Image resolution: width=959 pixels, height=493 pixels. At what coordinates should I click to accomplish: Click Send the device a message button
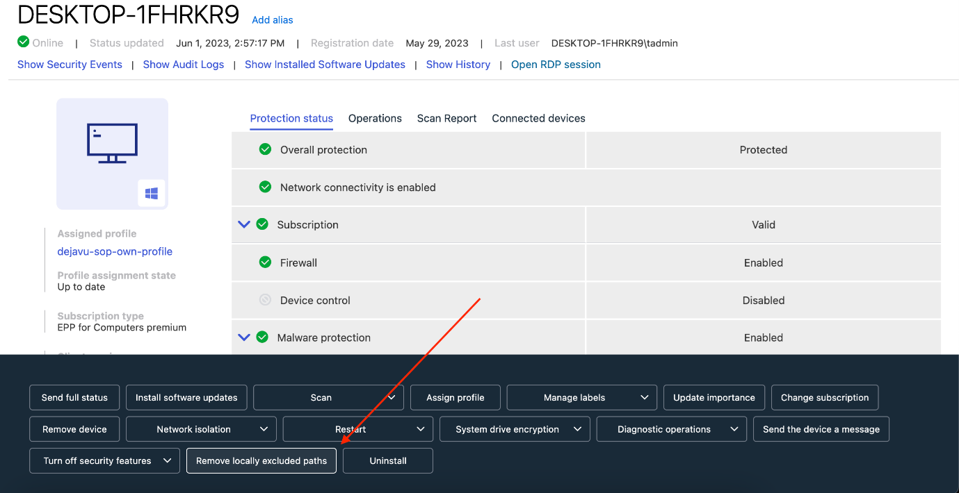(821, 429)
